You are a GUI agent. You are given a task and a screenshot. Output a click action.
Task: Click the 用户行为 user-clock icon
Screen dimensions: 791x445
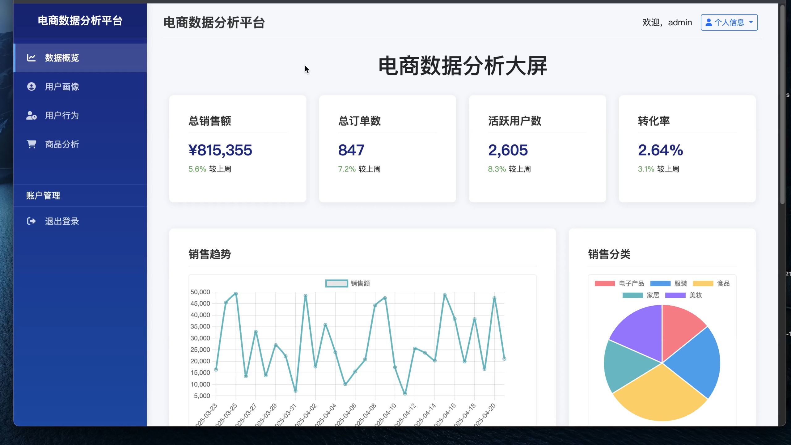[32, 116]
